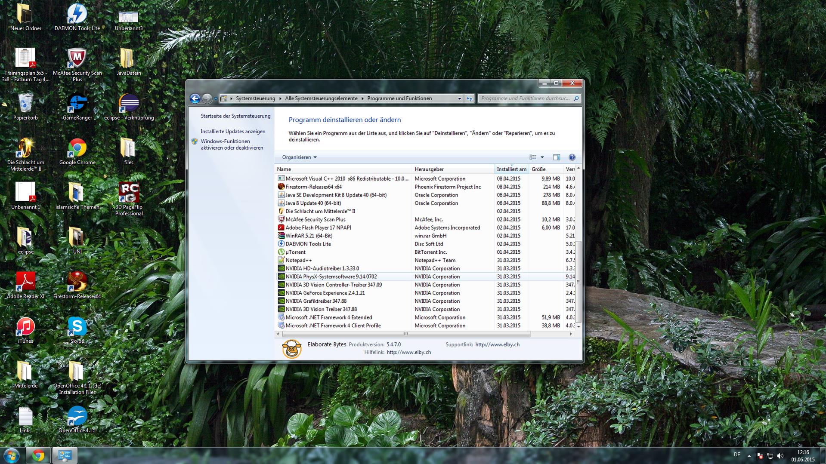This screenshot has width=826, height=464.
Task: Open the UNI folder on desktop
Action: tap(77, 241)
